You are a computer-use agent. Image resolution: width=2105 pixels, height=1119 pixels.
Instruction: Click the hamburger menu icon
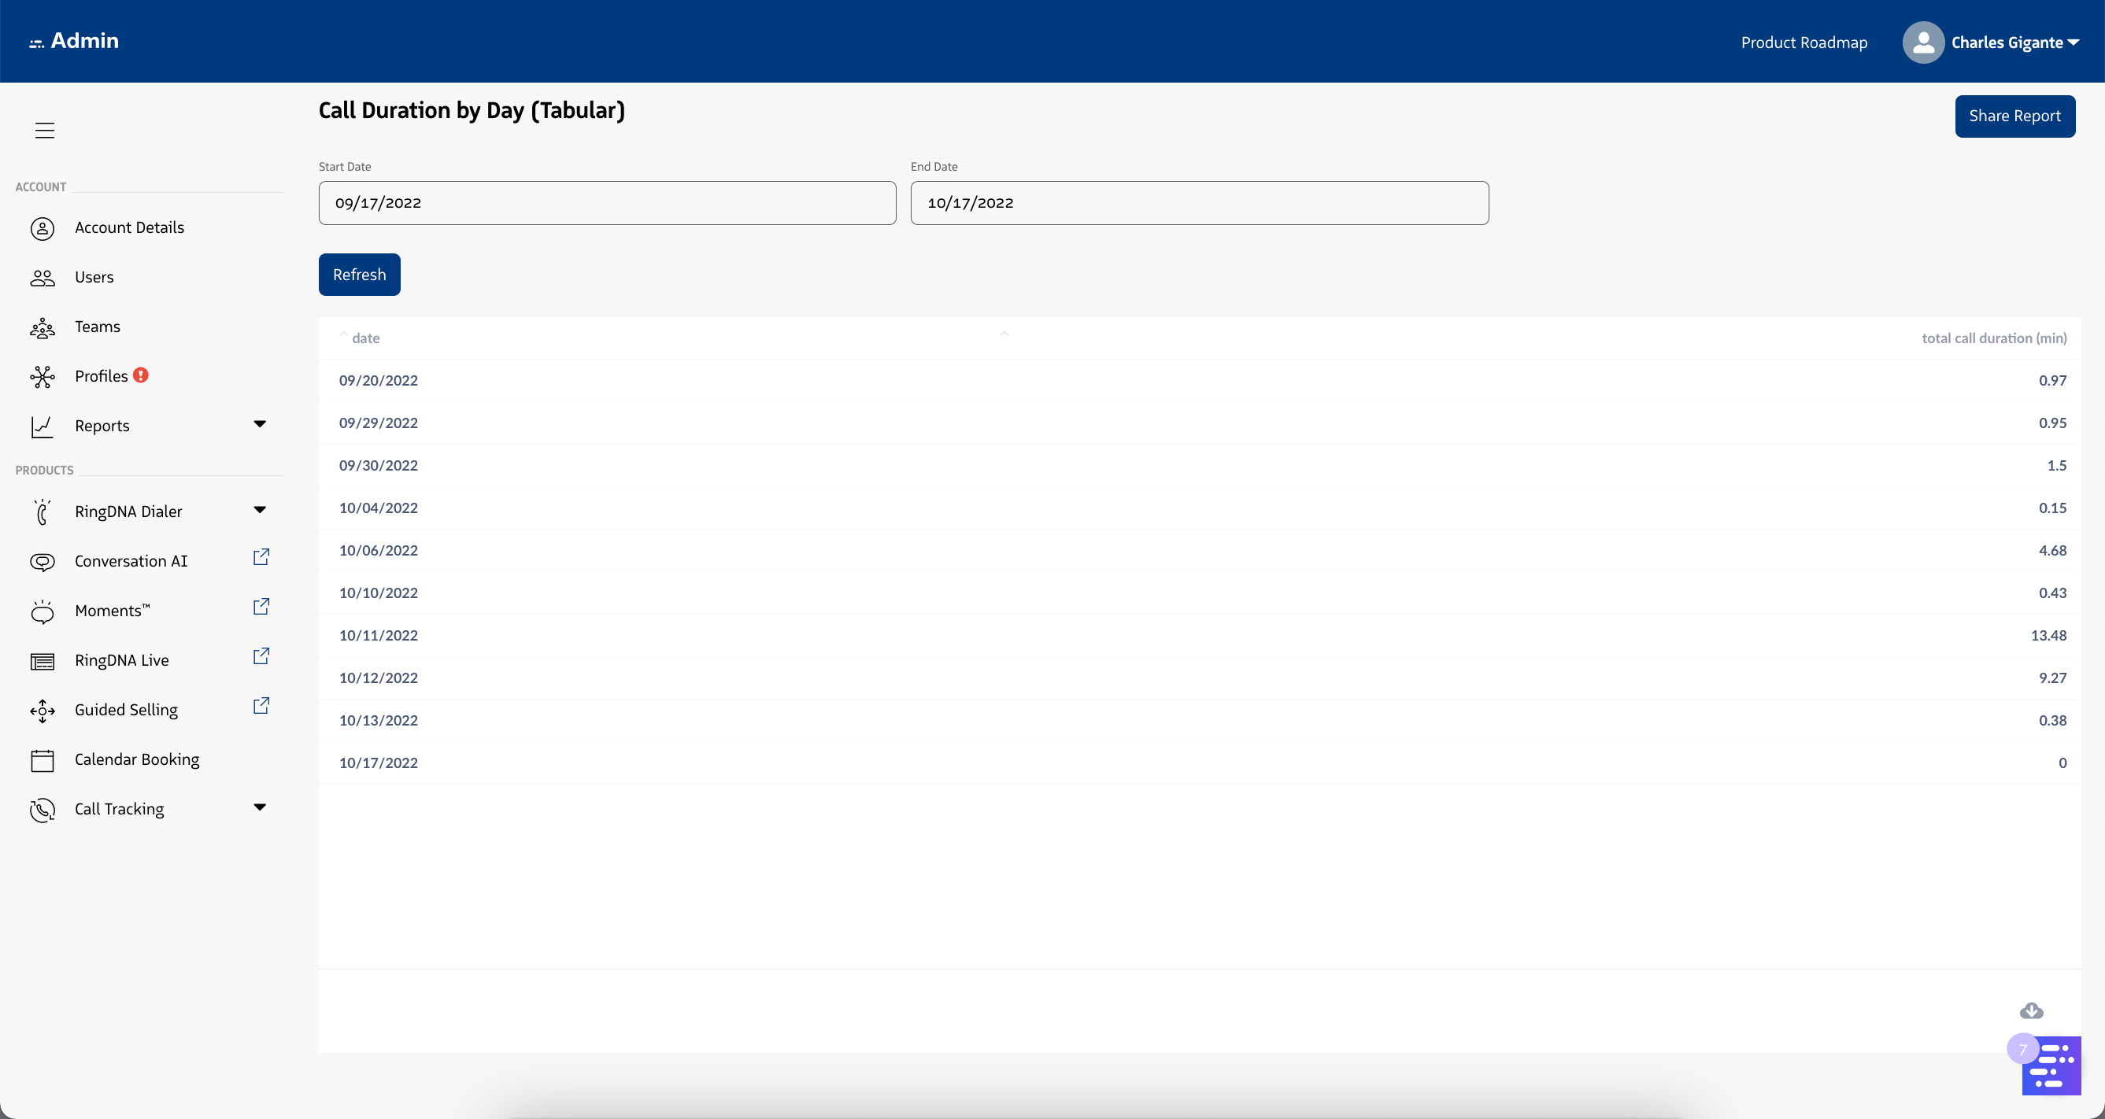click(44, 131)
